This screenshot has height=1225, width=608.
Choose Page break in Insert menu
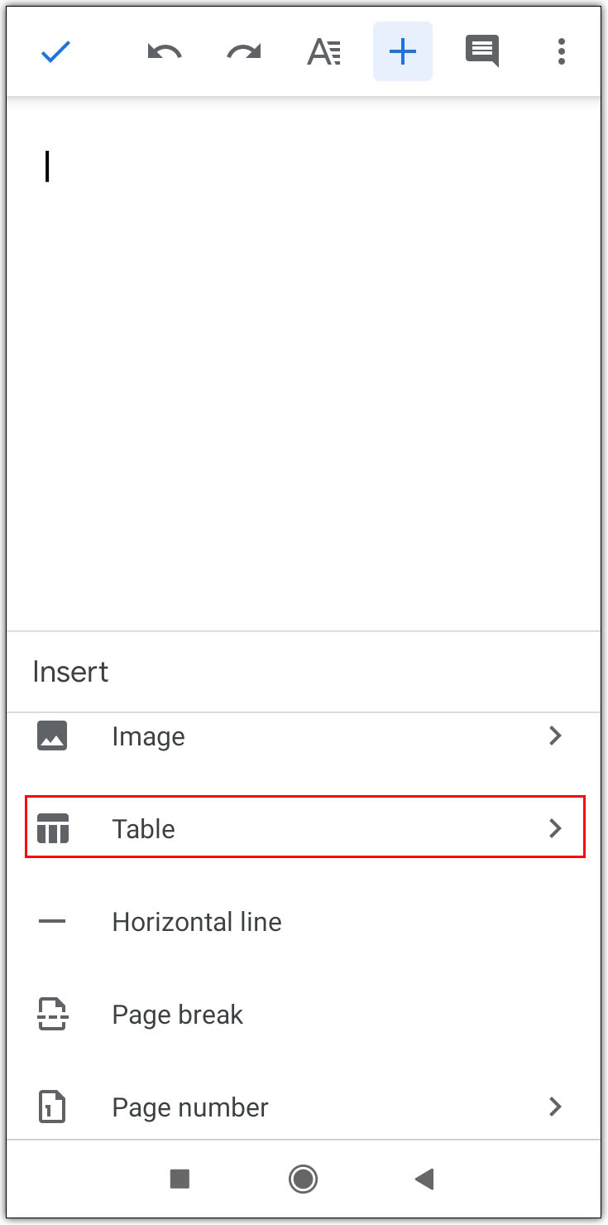pyautogui.click(x=178, y=1015)
